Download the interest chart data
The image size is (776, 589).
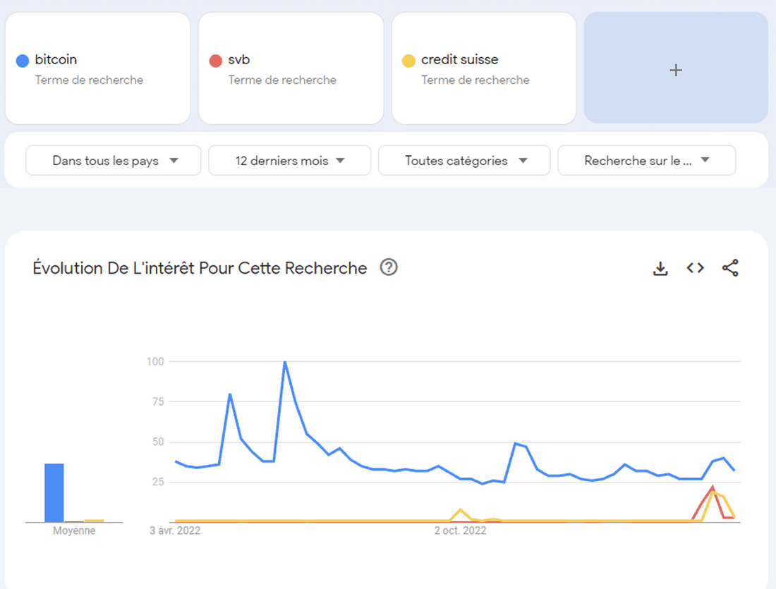coord(660,268)
